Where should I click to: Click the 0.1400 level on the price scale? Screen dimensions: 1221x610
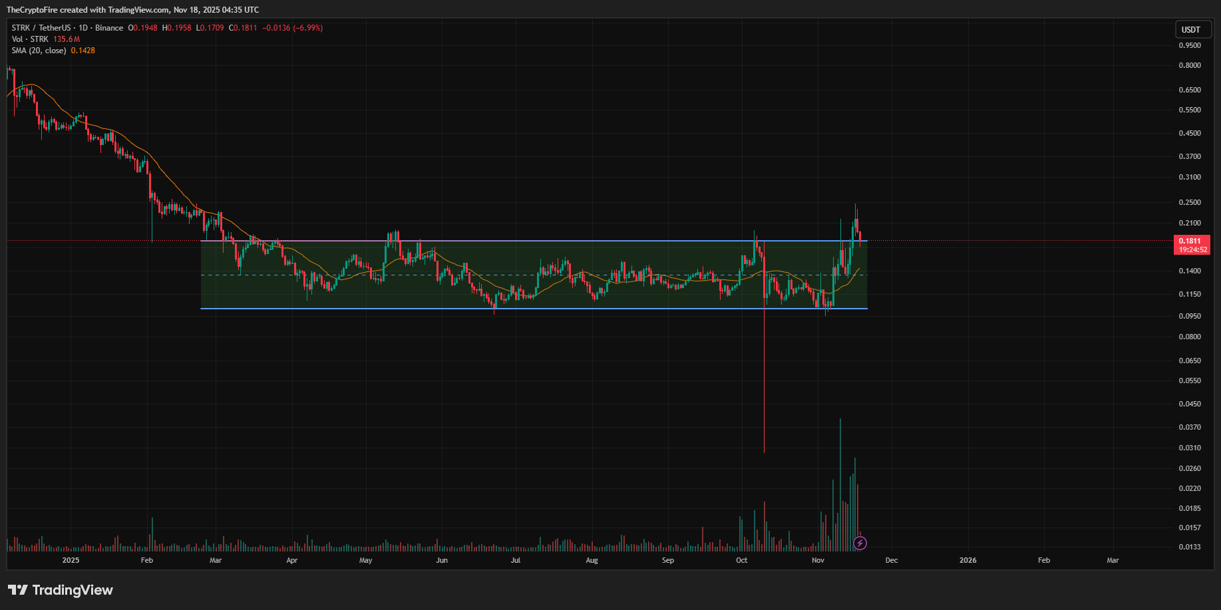(x=1192, y=270)
